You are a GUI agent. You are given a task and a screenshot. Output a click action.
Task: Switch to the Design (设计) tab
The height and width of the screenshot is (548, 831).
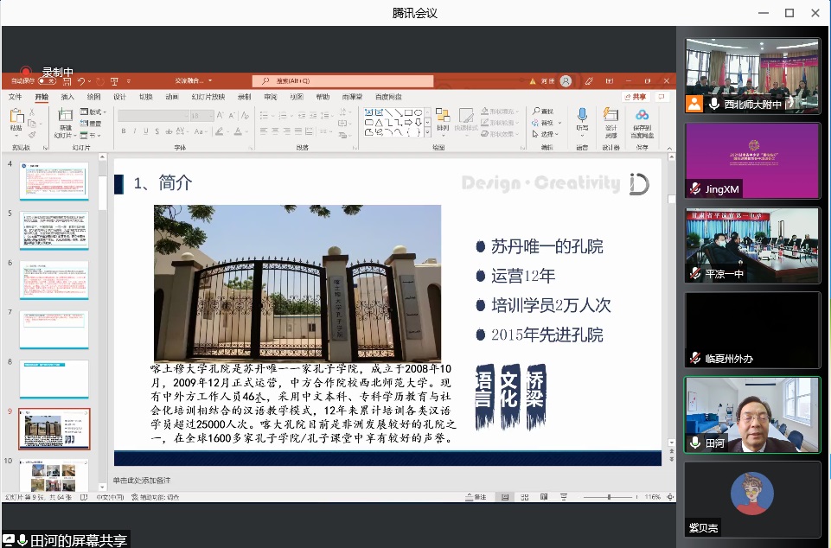119,97
